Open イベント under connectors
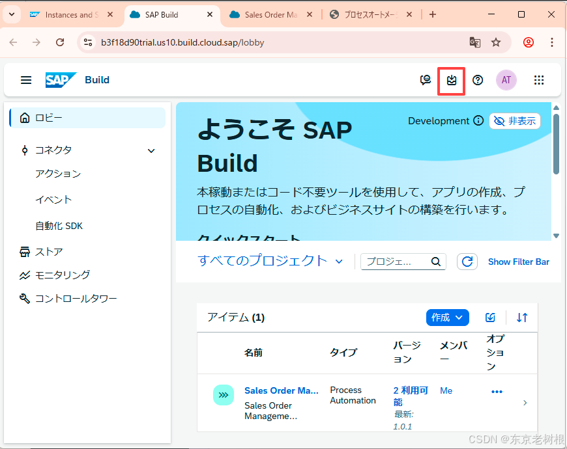 (53, 200)
